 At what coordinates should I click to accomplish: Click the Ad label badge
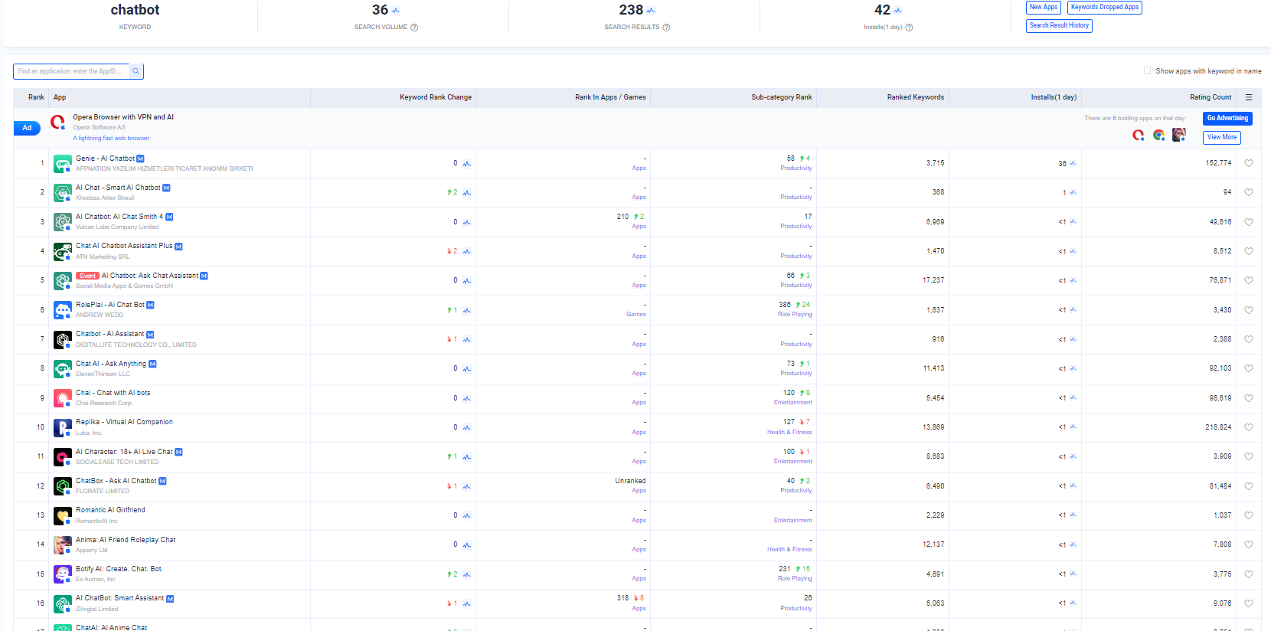(27, 128)
